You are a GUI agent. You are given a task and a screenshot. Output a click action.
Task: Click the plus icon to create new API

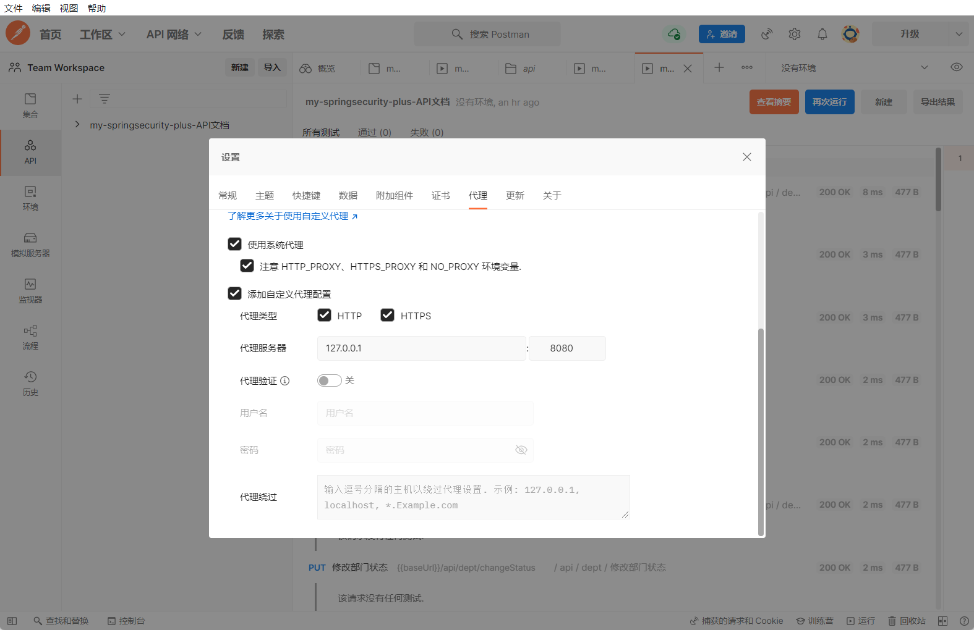(x=77, y=99)
